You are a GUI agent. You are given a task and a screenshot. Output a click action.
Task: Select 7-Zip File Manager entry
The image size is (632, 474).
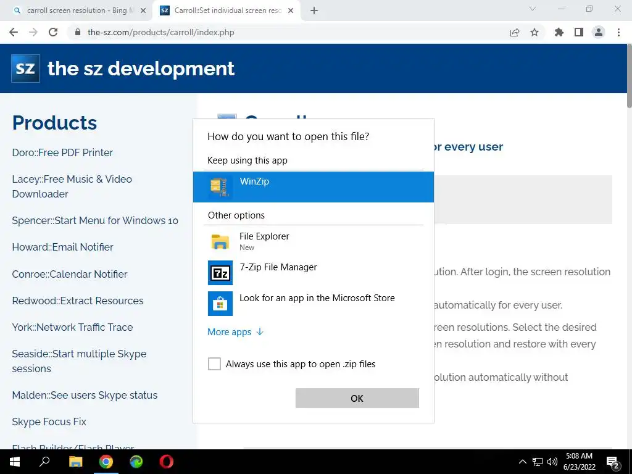pos(314,273)
